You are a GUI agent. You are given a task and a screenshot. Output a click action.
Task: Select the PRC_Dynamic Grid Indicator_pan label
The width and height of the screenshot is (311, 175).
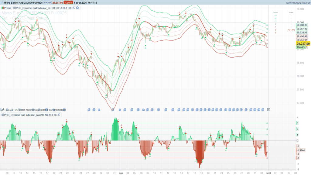pos(22,115)
